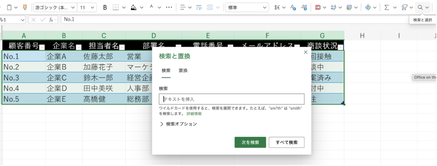Image resolution: width=437 pixels, height=166 pixels.
Task: Click the conditional formatting icon
Action: pos(318,8)
